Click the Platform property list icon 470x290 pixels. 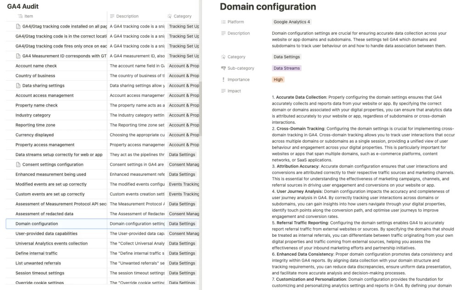pos(223,22)
